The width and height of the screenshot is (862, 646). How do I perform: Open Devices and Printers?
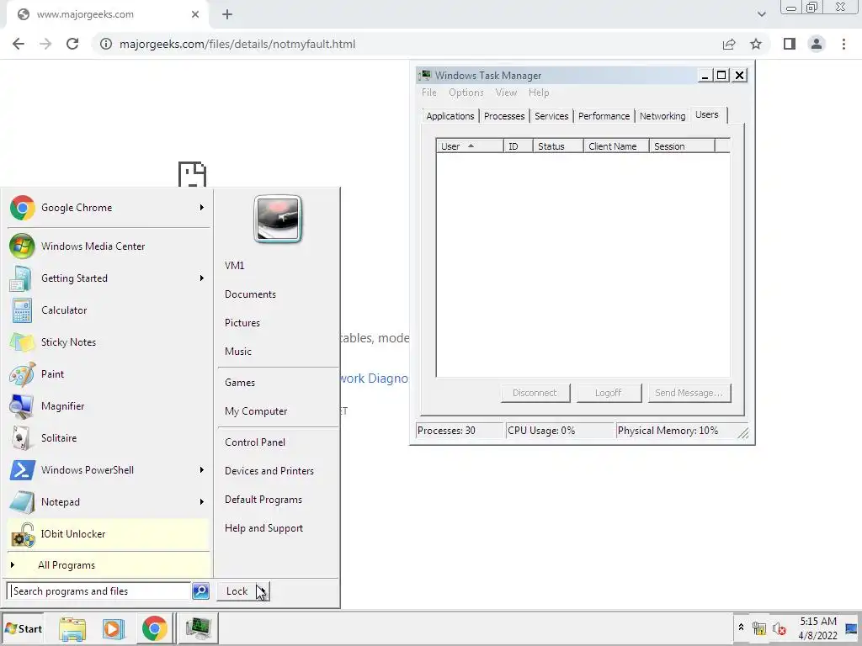click(x=269, y=471)
